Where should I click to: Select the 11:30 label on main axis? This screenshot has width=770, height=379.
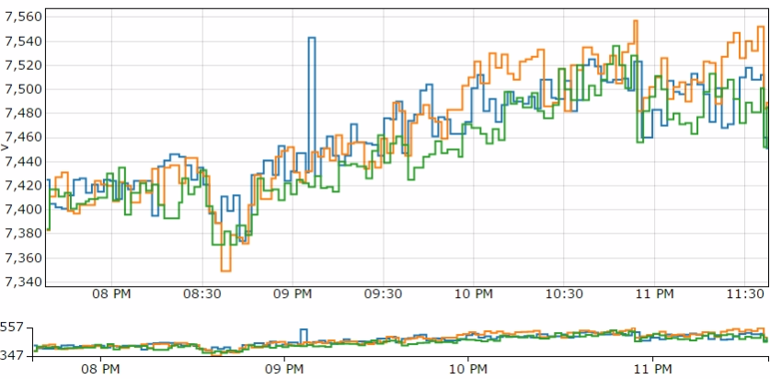[x=745, y=294]
